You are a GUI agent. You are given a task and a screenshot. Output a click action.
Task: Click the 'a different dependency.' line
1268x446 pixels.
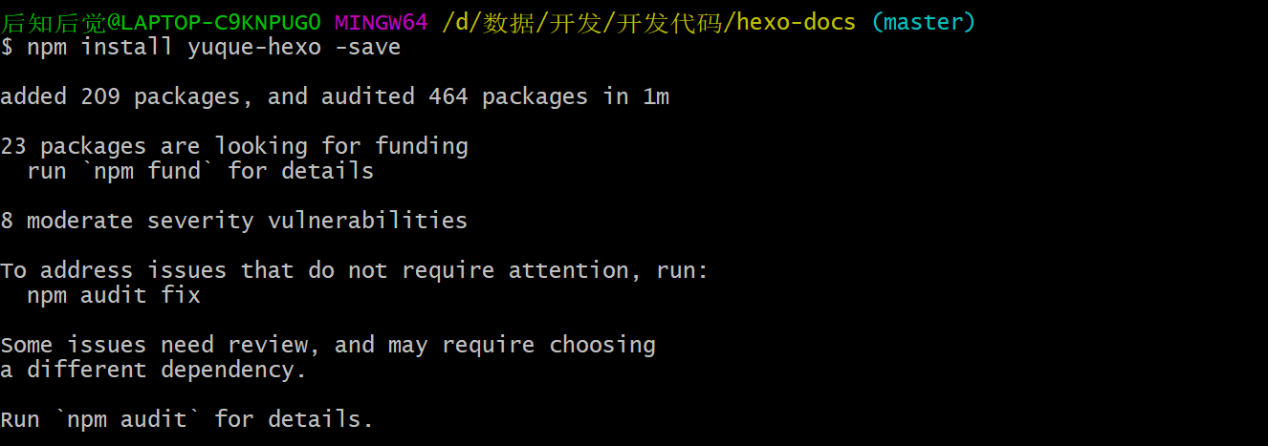(x=154, y=370)
